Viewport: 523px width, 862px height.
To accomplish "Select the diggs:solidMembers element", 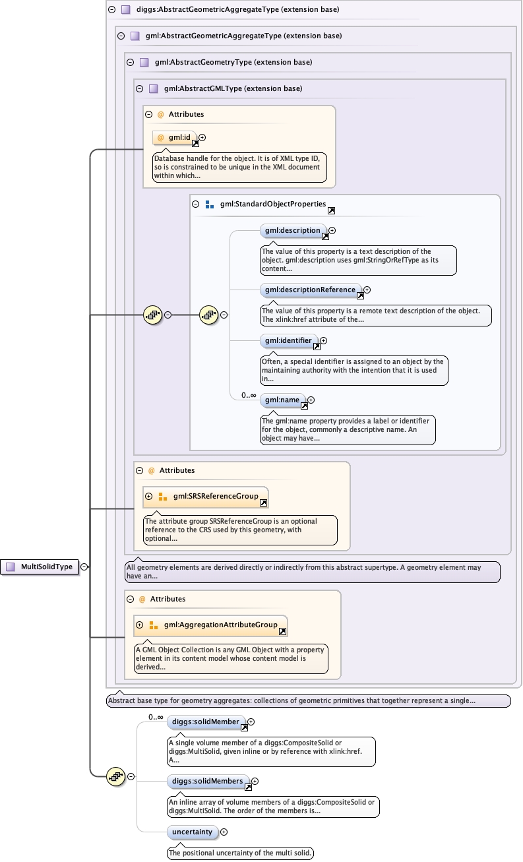I will [209, 781].
